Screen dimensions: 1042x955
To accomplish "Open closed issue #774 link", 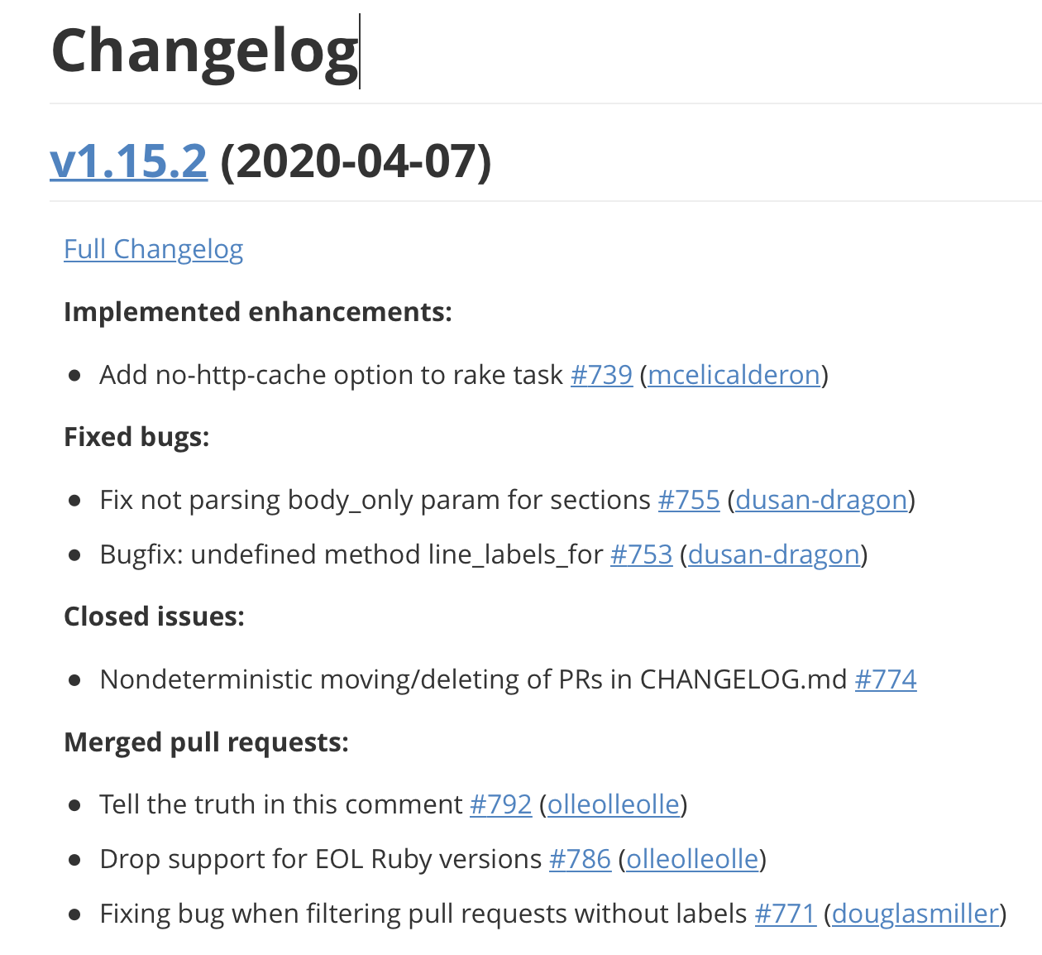I will tap(885, 679).
